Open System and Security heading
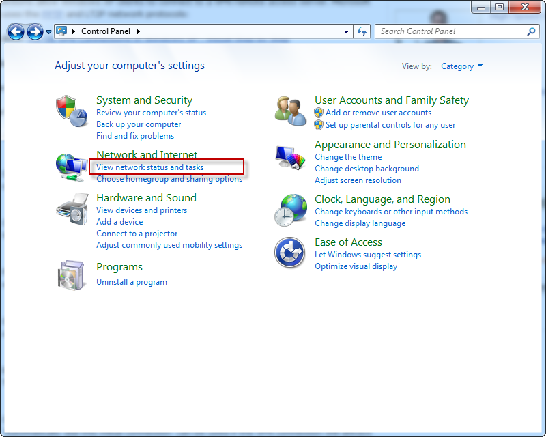Screen dimensions: 546x437 point(144,100)
